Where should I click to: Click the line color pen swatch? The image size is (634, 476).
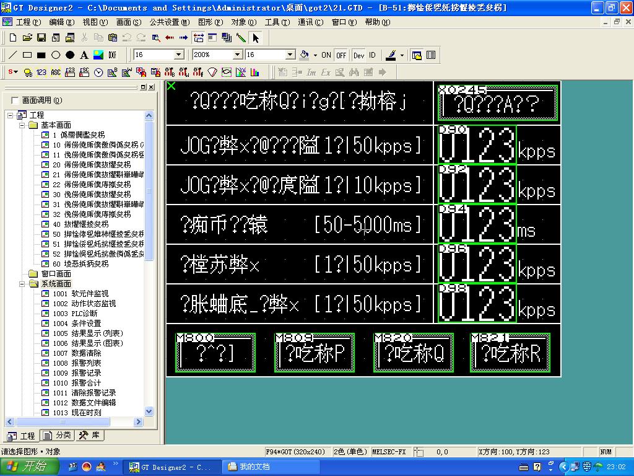pos(391,55)
